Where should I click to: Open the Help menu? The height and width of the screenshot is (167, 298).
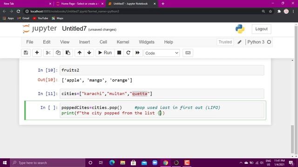pyautogui.click(x=169, y=42)
